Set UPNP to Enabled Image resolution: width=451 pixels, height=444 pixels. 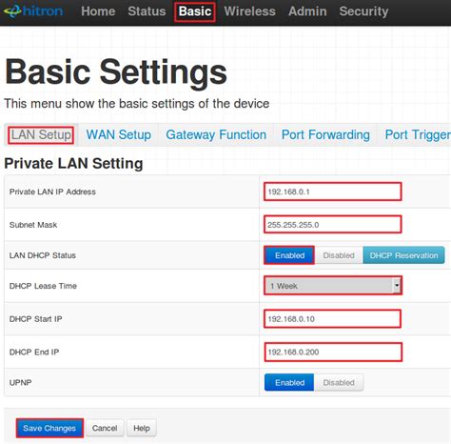(289, 382)
